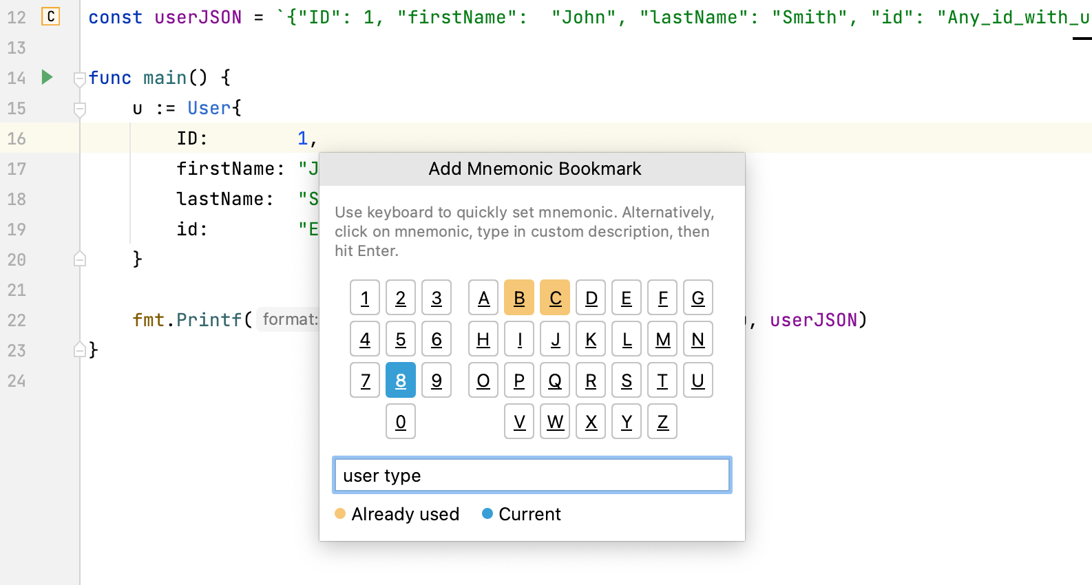Click line number 16 in the gutter
1092x585 pixels.
coord(17,138)
